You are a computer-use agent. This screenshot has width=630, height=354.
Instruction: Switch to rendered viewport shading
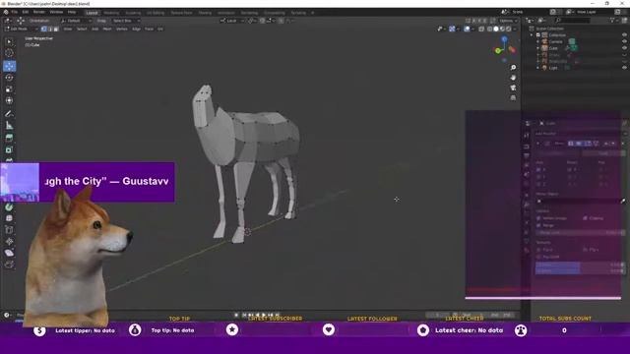coord(508,29)
